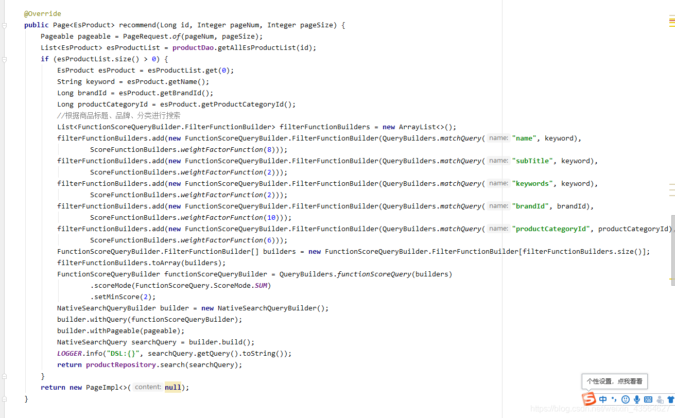Click the "name" string literal
675x418 pixels.
click(x=524, y=138)
